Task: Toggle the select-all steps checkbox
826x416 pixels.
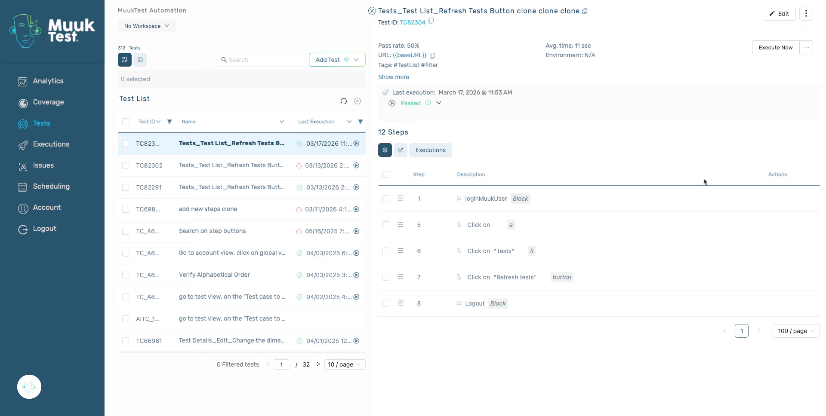Action: [x=386, y=174]
